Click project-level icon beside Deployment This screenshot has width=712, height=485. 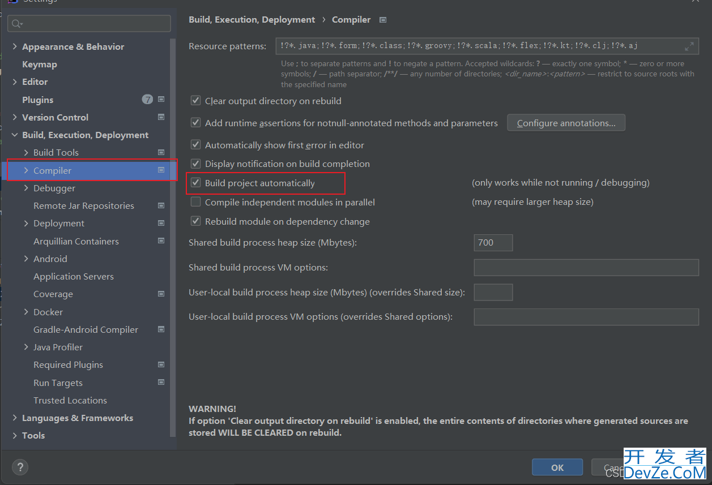click(161, 223)
